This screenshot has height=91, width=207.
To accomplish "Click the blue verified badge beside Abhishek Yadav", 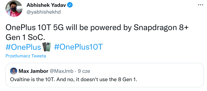I will (70, 5).
